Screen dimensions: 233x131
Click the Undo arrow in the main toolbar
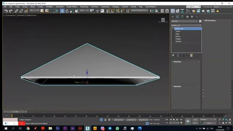[6, 11]
